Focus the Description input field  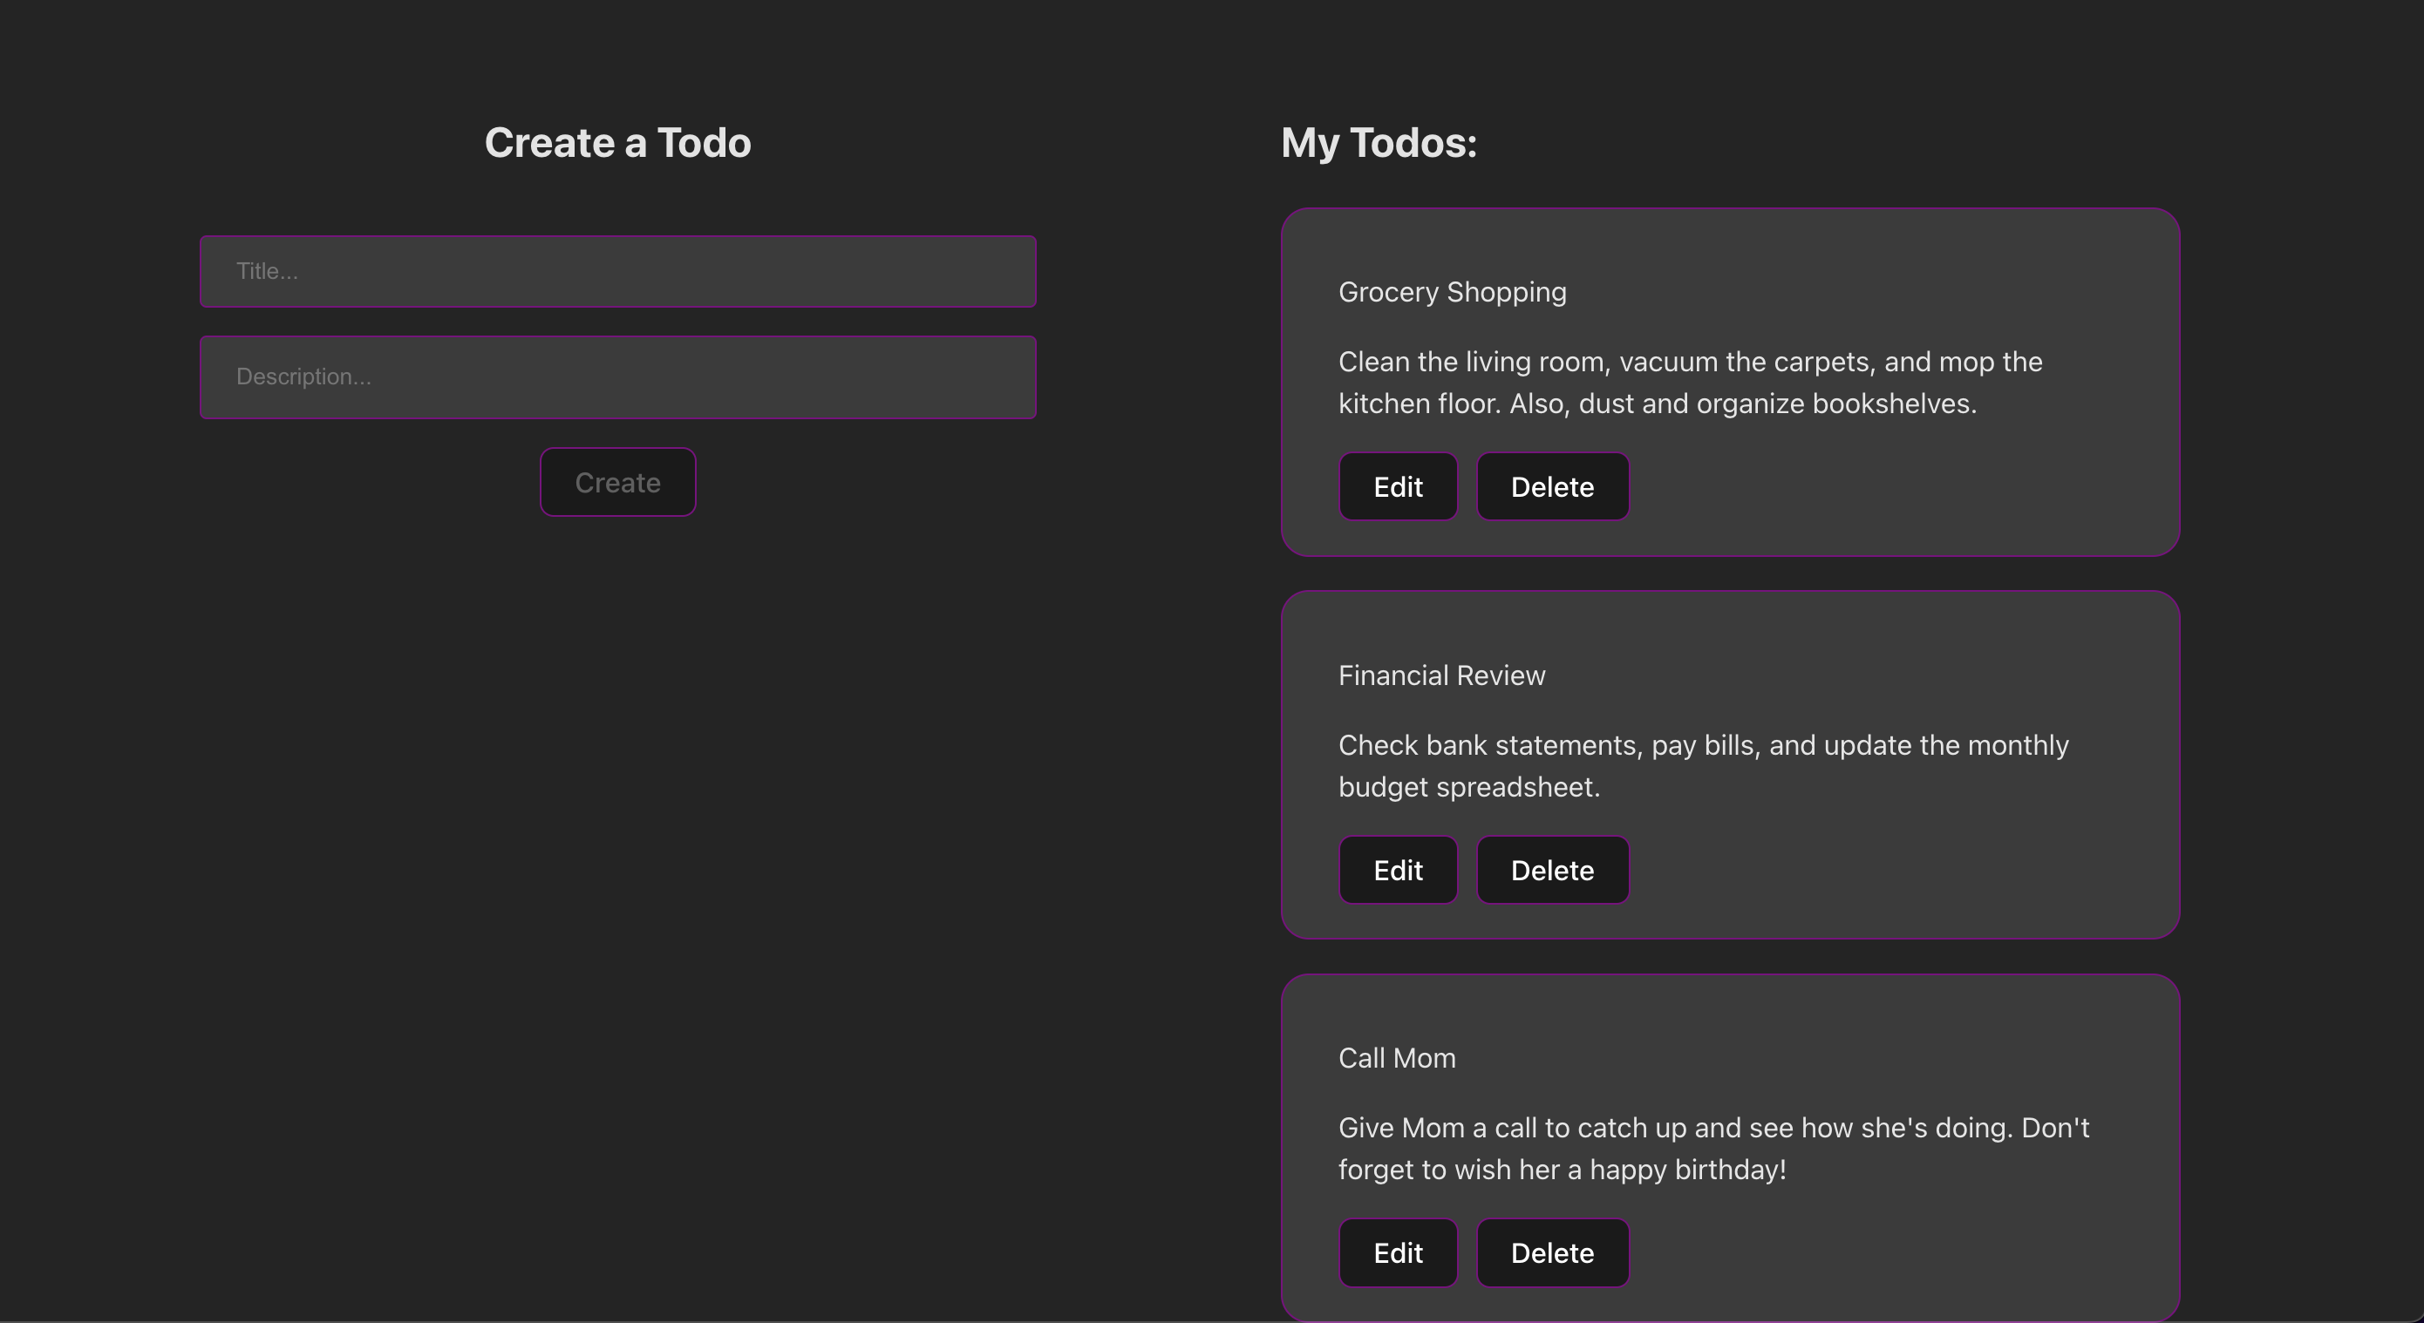tap(617, 377)
